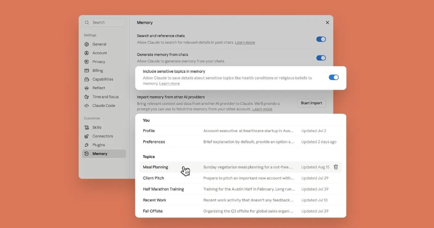Open the Profile memory entry
434x228 pixels.
(x=240, y=131)
